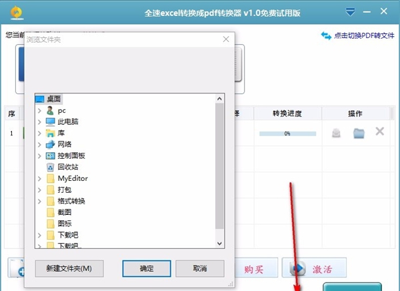This screenshot has width=400, height=291.
Task: Expand the pc tree node
Action: (x=39, y=111)
